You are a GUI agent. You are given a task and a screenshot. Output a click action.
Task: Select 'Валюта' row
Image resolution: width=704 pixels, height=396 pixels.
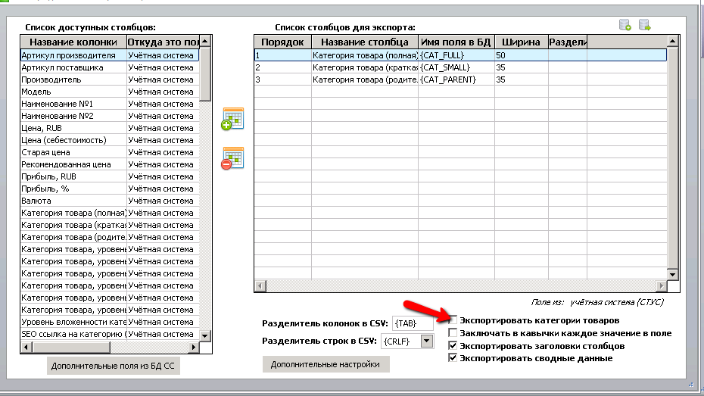click(110, 201)
